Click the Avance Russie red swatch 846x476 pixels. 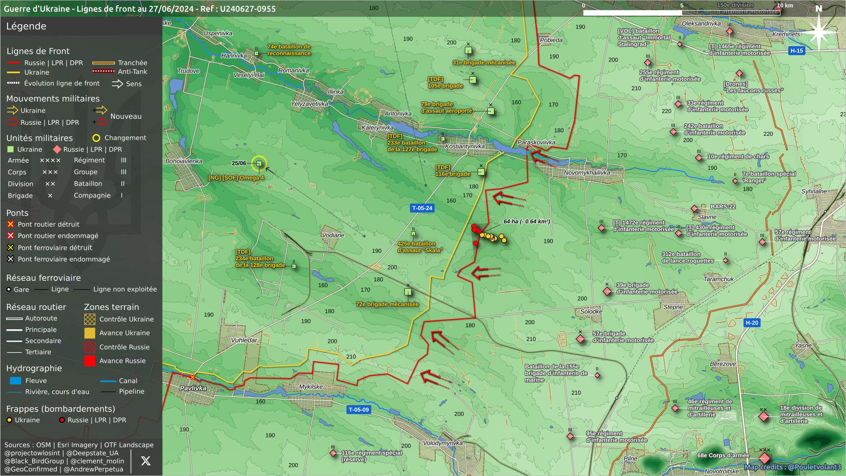90,361
